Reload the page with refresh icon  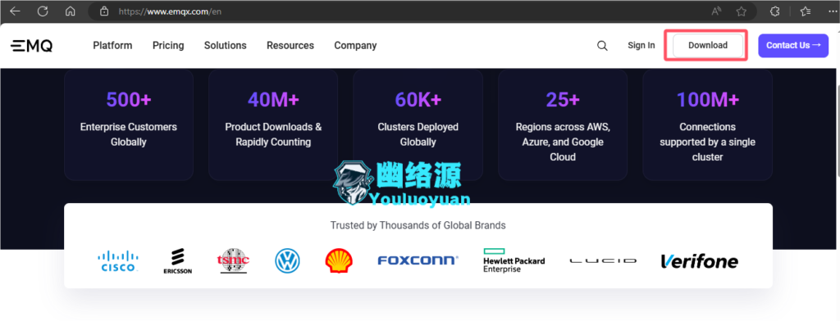click(x=43, y=11)
